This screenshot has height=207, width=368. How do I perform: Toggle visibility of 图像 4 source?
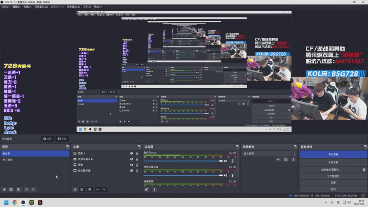coord(132,153)
